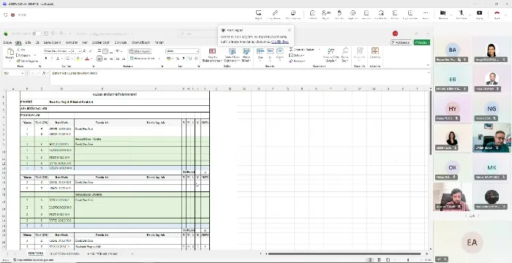This screenshot has width=512, height=263.
Task: Open the reactions smiley icon in Teams
Action: (353, 13)
